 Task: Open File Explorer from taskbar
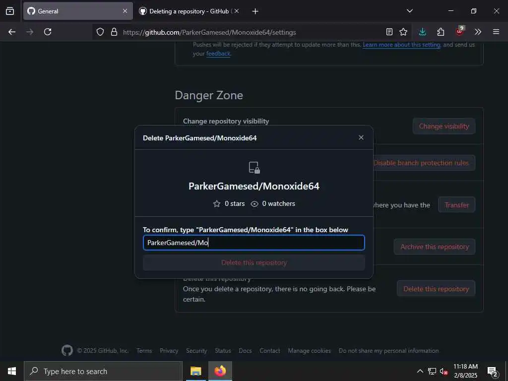click(195, 371)
